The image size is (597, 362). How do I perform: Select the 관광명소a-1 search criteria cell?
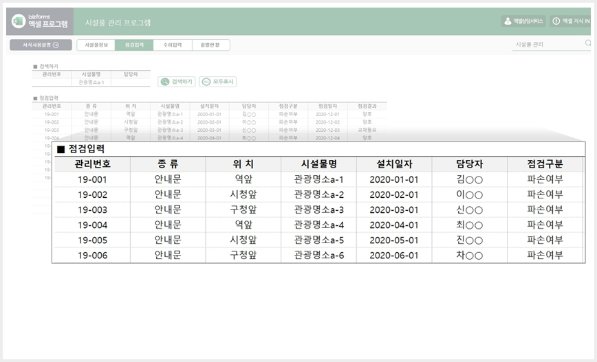(91, 82)
